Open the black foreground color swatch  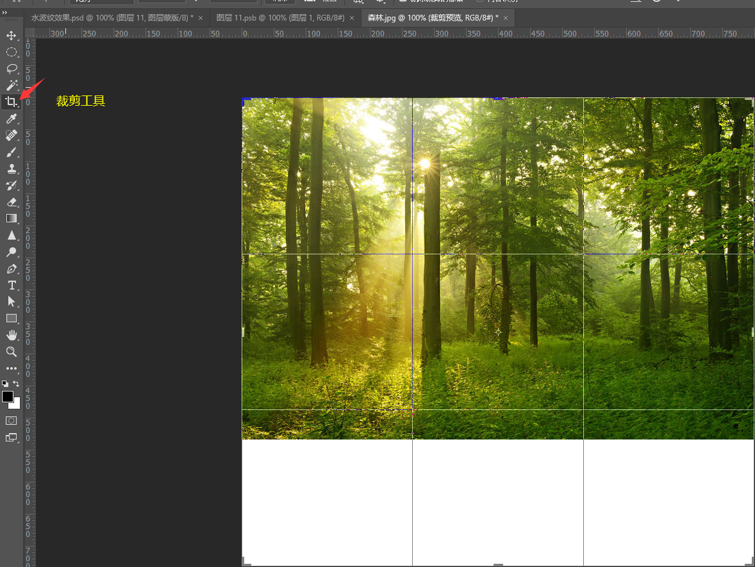[8, 397]
